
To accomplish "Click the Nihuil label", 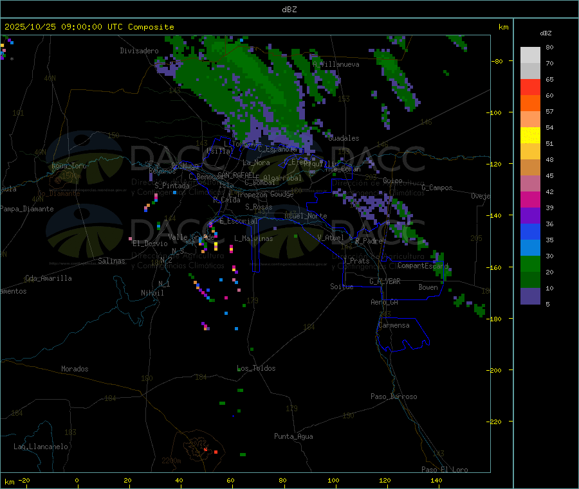I will pyautogui.click(x=152, y=293).
